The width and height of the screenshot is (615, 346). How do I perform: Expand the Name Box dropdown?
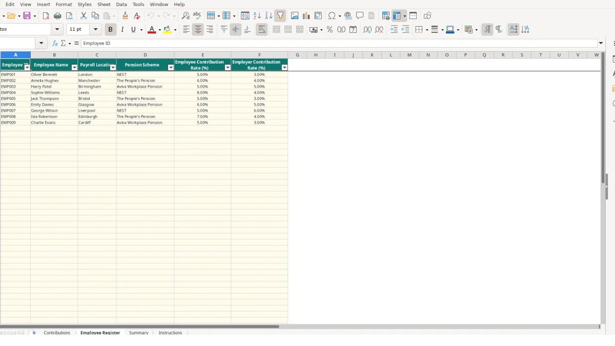coord(42,44)
